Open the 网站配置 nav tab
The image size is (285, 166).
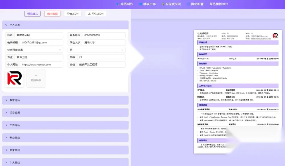pyautogui.click(x=195, y=4)
